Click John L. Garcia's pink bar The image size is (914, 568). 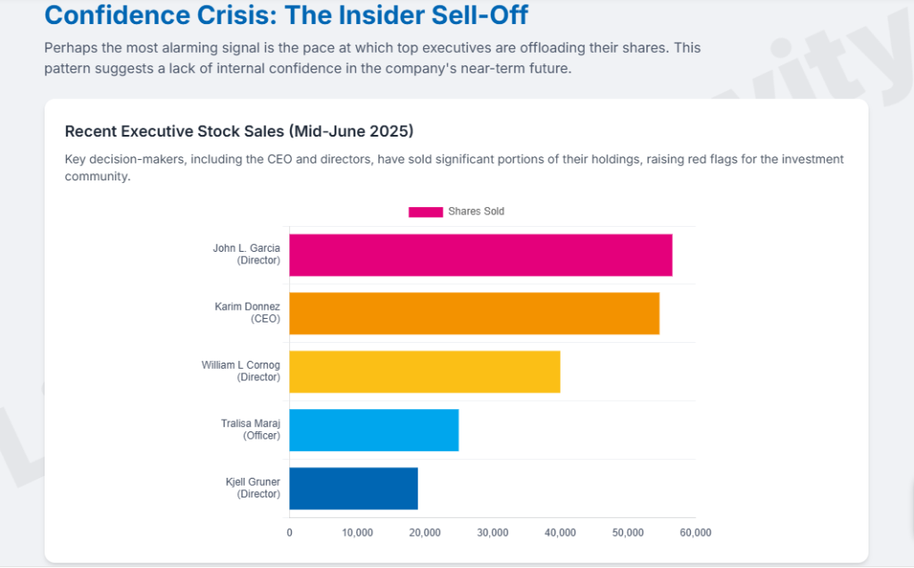(480, 255)
